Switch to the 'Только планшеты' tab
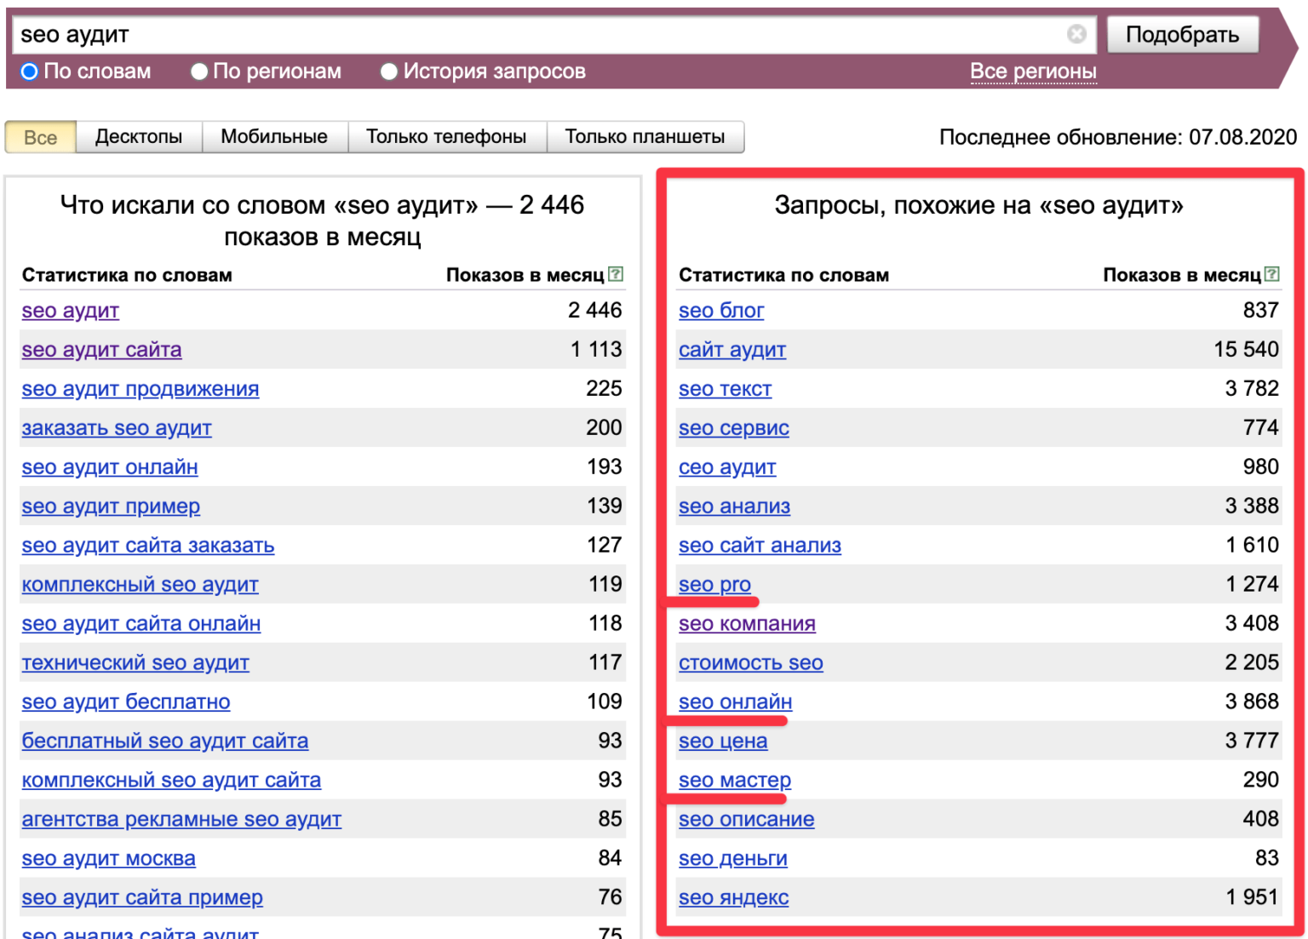 point(645,137)
